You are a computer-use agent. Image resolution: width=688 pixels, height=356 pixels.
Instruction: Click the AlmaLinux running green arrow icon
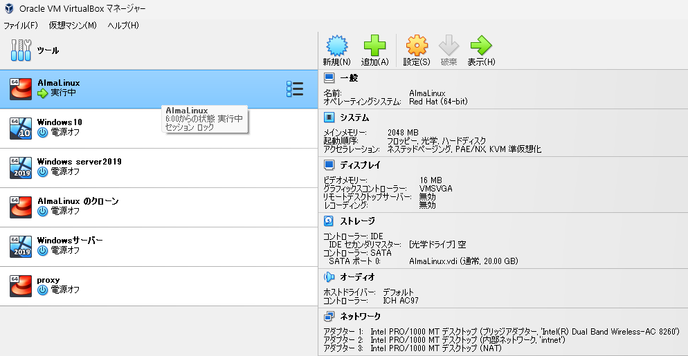[x=42, y=93]
